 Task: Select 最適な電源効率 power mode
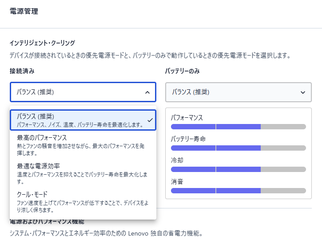coord(83,173)
